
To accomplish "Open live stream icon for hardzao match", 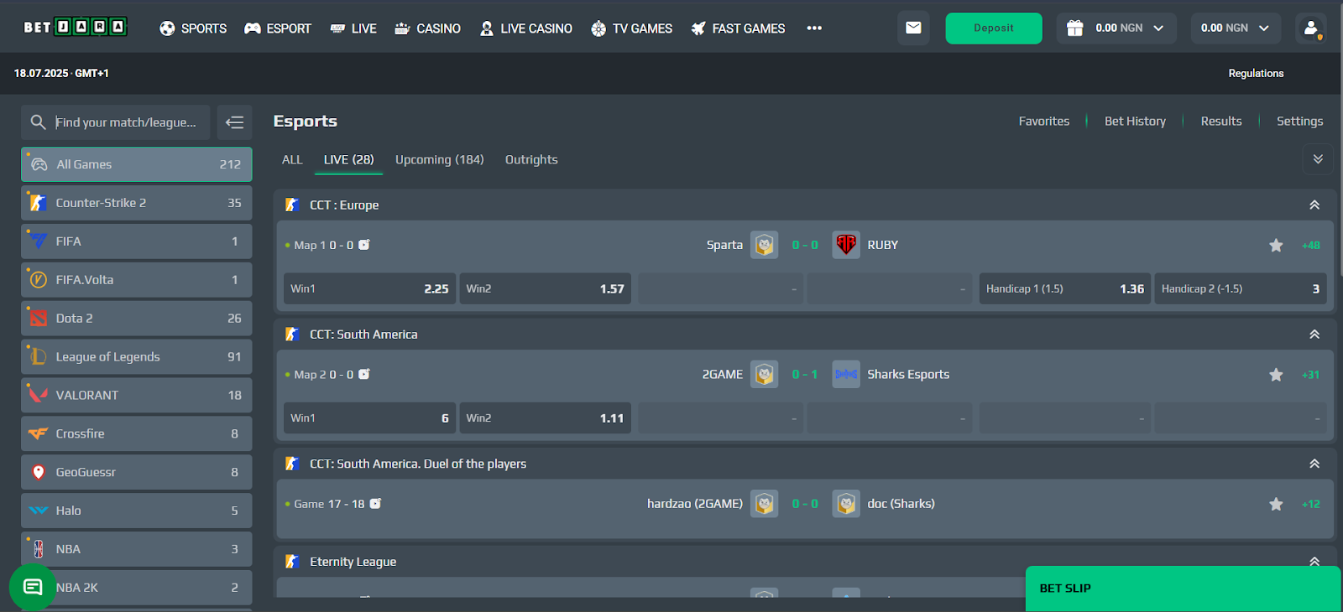I will (x=375, y=504).
